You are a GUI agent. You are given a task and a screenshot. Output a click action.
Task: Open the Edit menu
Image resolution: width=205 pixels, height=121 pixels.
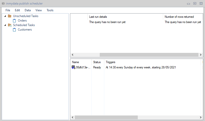[x=17, y=10]
